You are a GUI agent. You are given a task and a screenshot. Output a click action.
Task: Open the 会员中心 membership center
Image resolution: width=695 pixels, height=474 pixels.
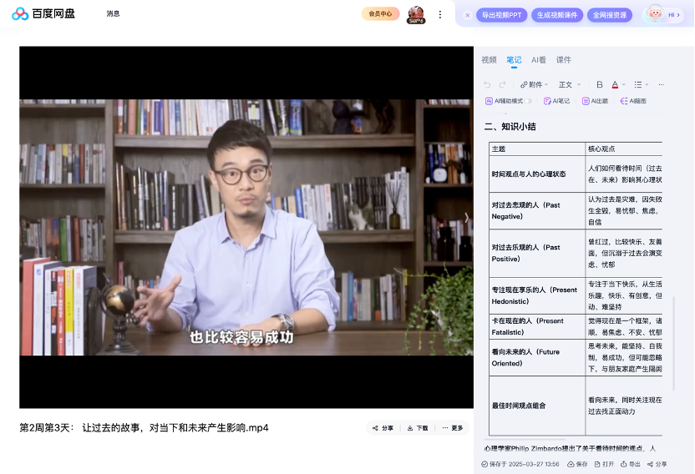pos(380,13)
